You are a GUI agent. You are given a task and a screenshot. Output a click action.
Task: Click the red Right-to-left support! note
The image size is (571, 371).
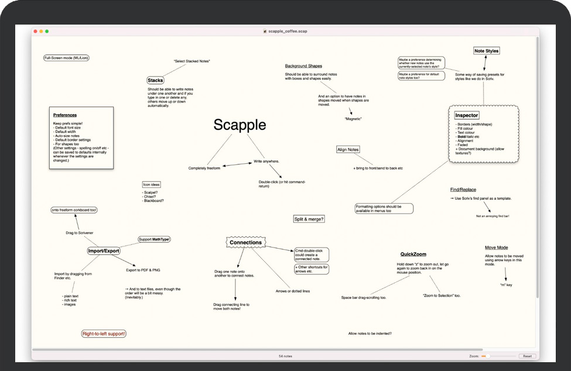[104, 334]
